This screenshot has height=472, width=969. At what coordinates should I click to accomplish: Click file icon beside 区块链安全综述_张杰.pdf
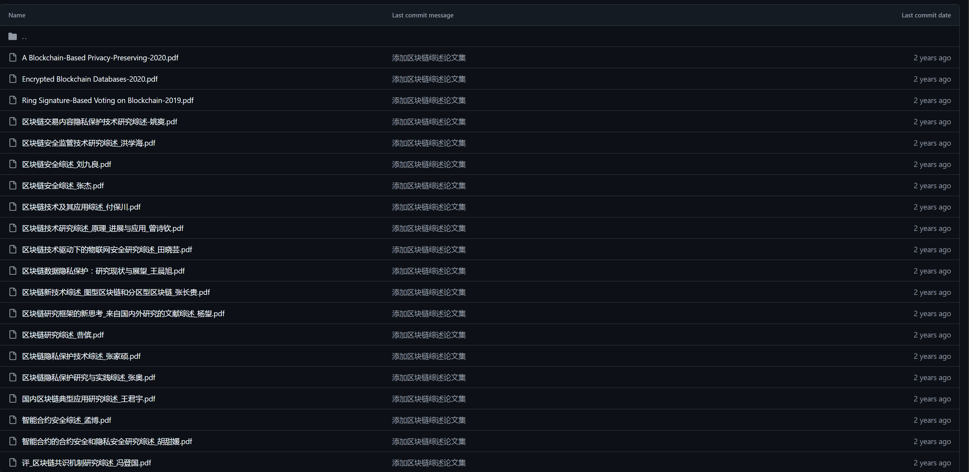point(13,185)
